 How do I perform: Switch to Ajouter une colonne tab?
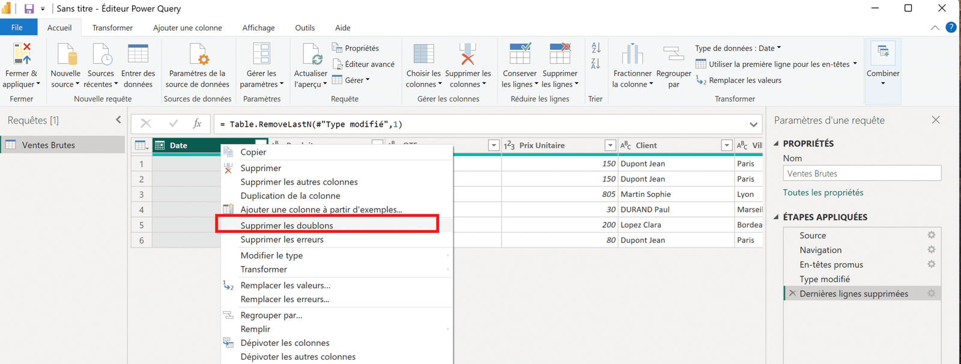point(187,28)
